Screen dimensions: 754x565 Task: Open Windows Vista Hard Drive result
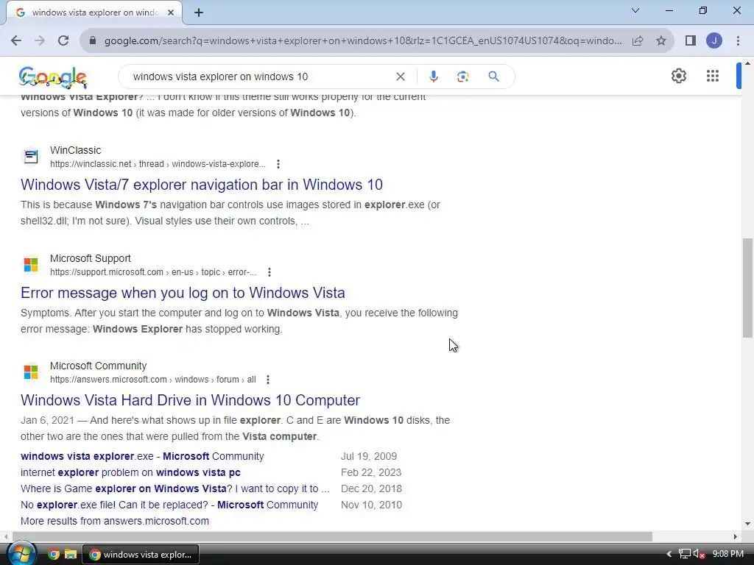point(191,400)
